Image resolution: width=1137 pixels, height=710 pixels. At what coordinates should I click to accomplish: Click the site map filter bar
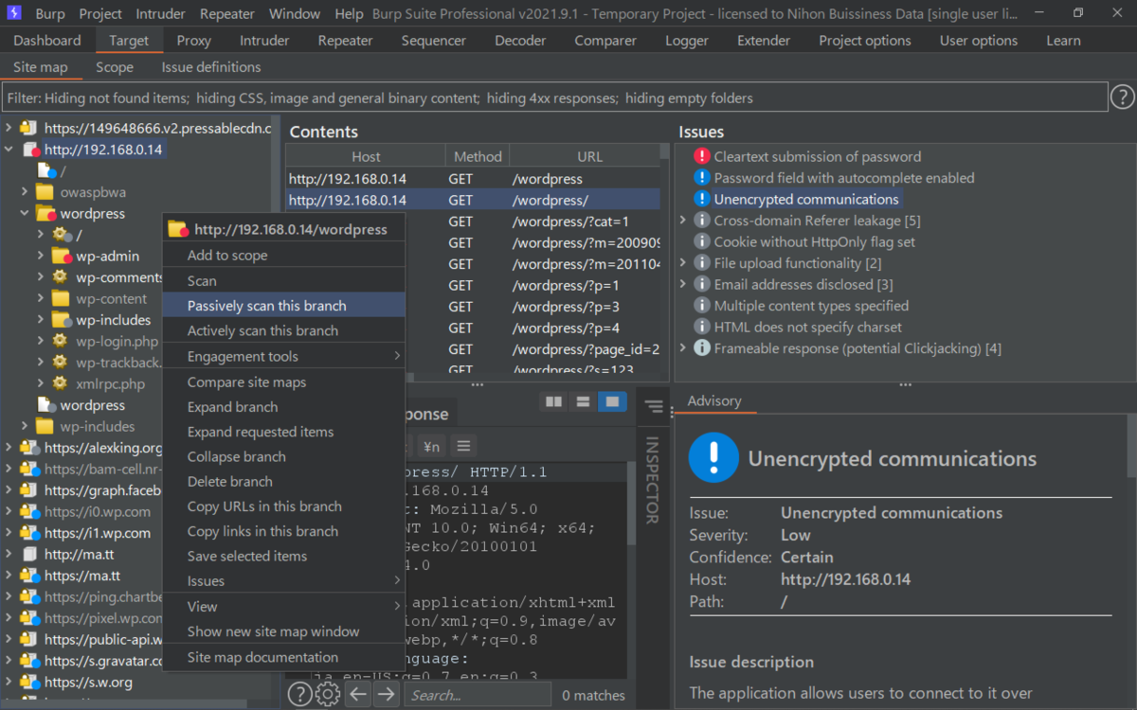click(554, 98)
